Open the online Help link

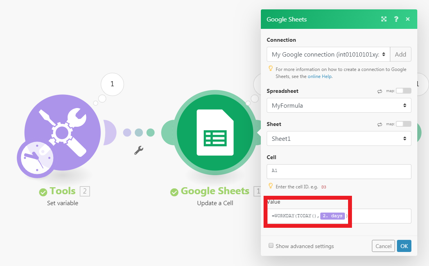click(x=320, y=76)
